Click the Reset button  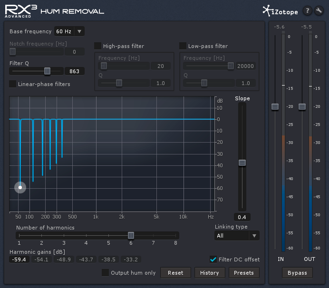175,273
